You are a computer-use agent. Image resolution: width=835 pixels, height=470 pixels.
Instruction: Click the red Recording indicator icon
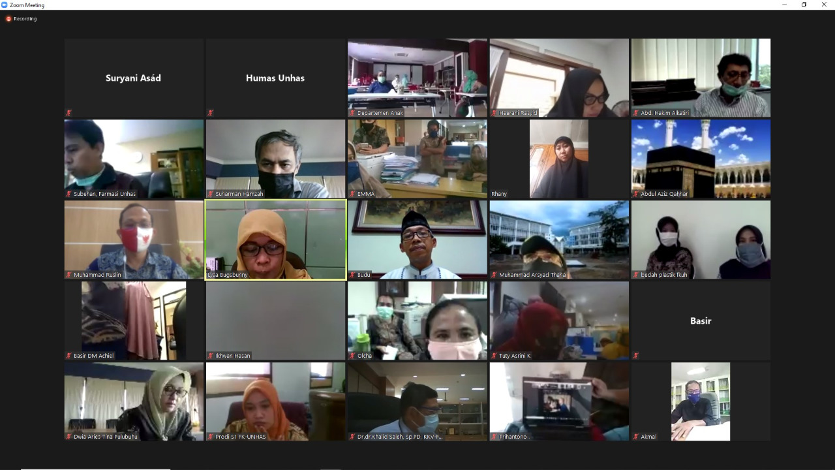point(8,19)
